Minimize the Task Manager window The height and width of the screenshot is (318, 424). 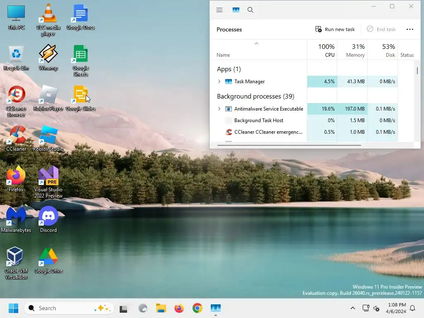click(x=373, y=6)
